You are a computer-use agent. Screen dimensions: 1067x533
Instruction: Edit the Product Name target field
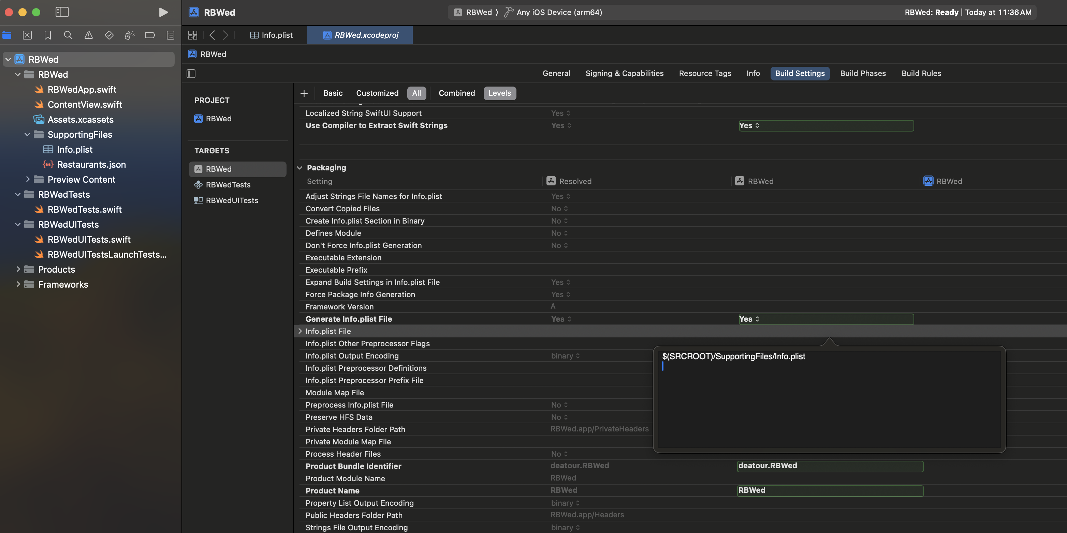(x=830, y=490)
